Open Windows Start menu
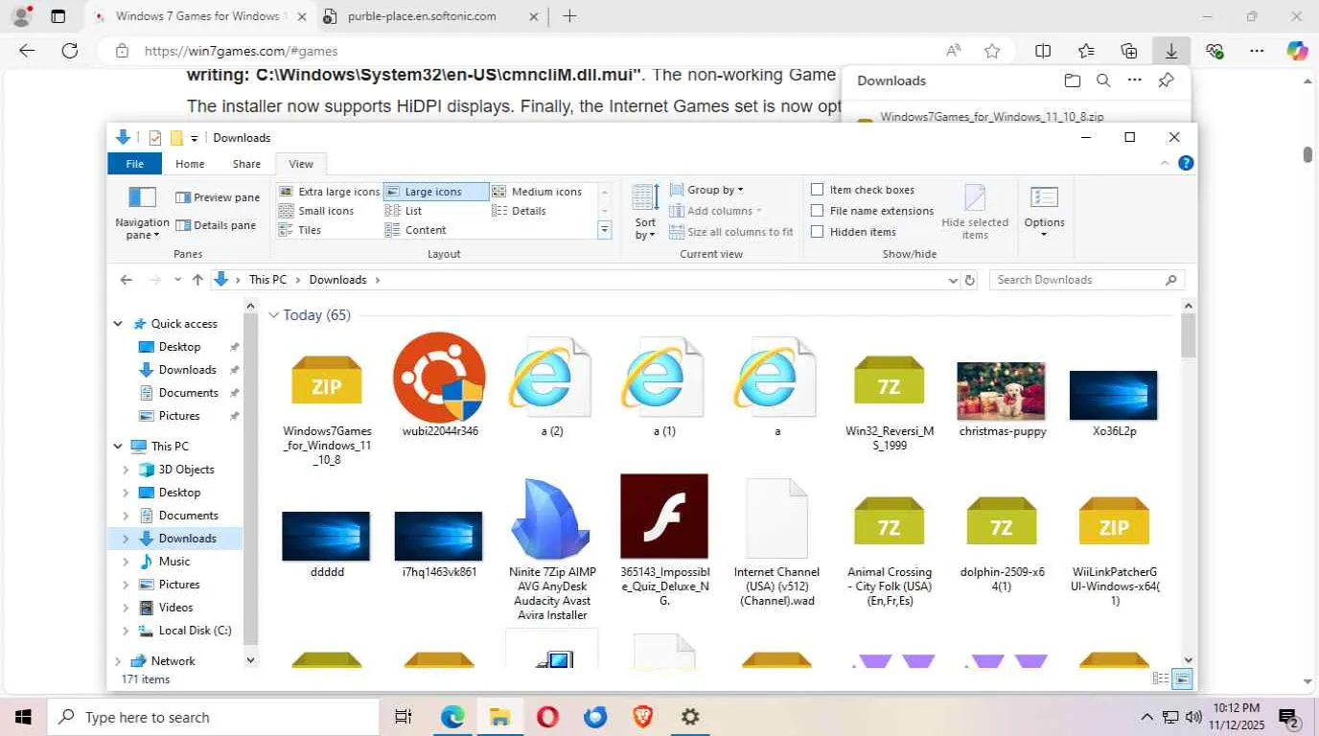Screen dimensions: 1319x736 click(x=23, y=717)
